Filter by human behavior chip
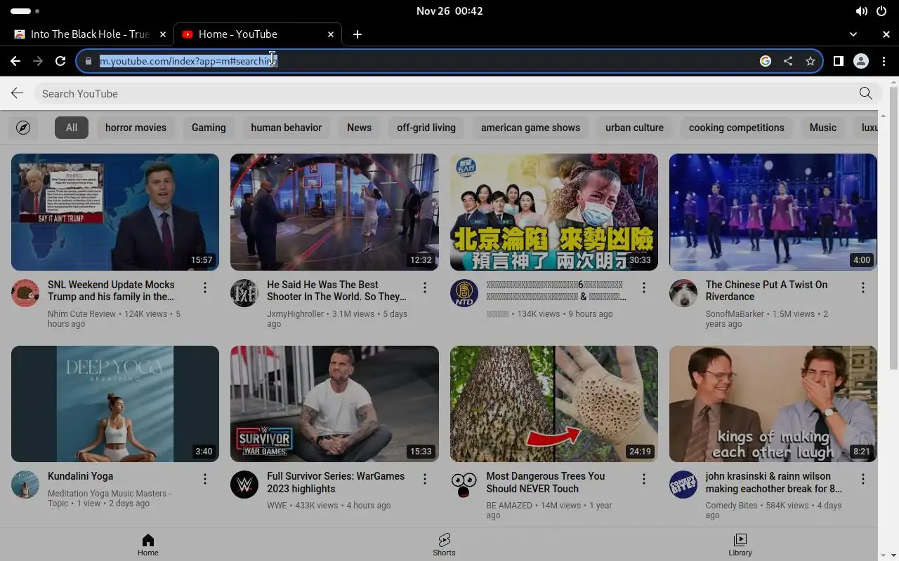Image resolution: width=899 pixels, height=561 pixels. pyautogui.click(x=287, y=128)
